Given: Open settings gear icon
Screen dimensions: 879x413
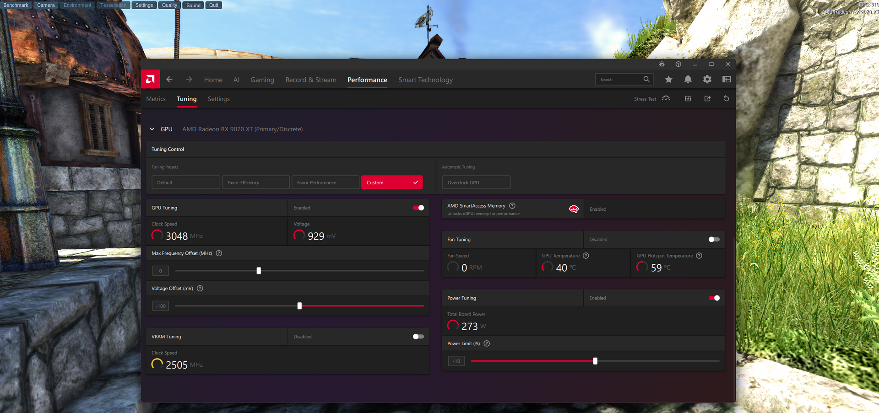Looking at the screenshot, I should tap(707, 80).
